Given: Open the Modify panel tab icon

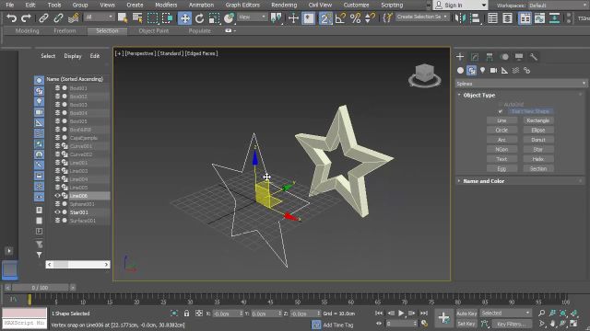Looking at the screenshot, I should [x=475, y=57].
